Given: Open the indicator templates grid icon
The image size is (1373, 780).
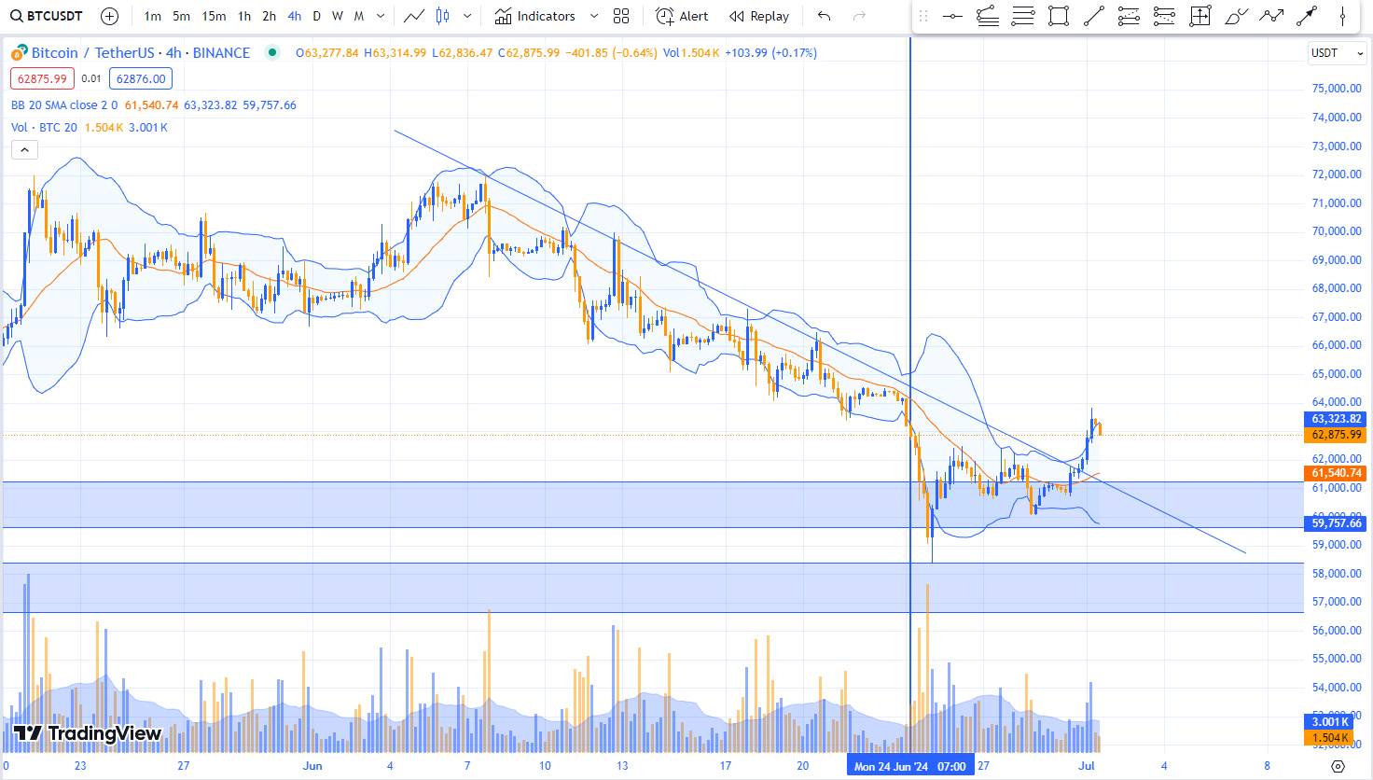Looking at the screenshot, I should click(621, 16).
